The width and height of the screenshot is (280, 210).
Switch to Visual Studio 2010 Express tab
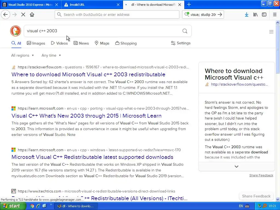[x=30, y=5]
